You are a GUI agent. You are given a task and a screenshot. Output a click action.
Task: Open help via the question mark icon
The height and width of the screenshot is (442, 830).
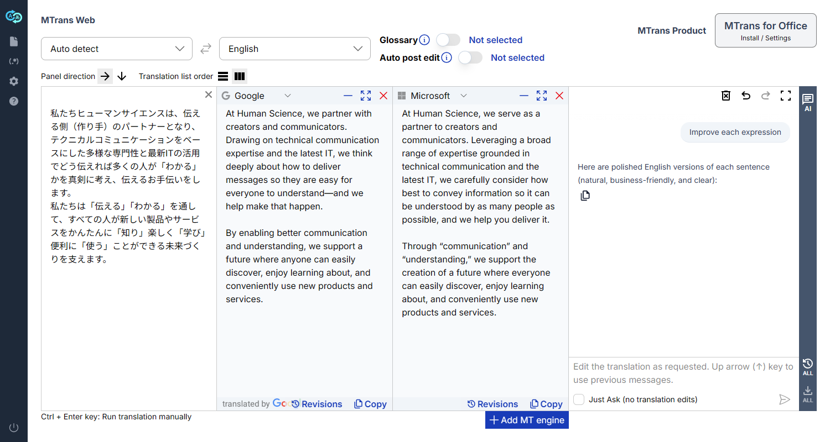14,101
